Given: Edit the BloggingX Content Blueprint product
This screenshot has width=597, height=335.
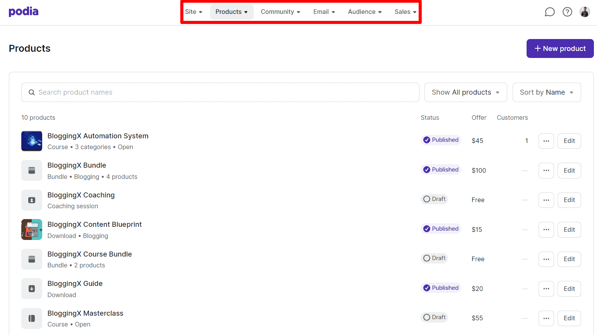Looking at the screenshot, I should click(x=569, y=230).
